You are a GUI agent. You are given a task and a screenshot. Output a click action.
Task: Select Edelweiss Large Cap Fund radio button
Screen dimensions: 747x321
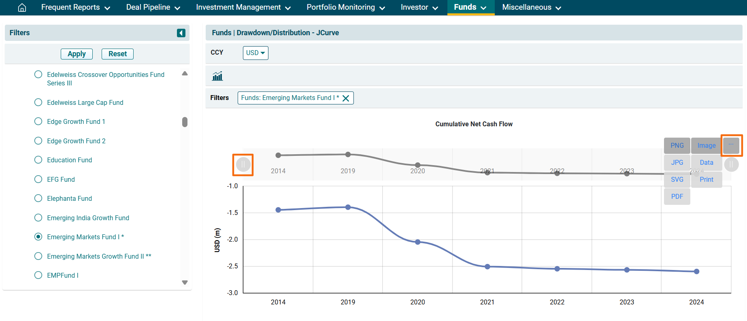click(38, 102)
